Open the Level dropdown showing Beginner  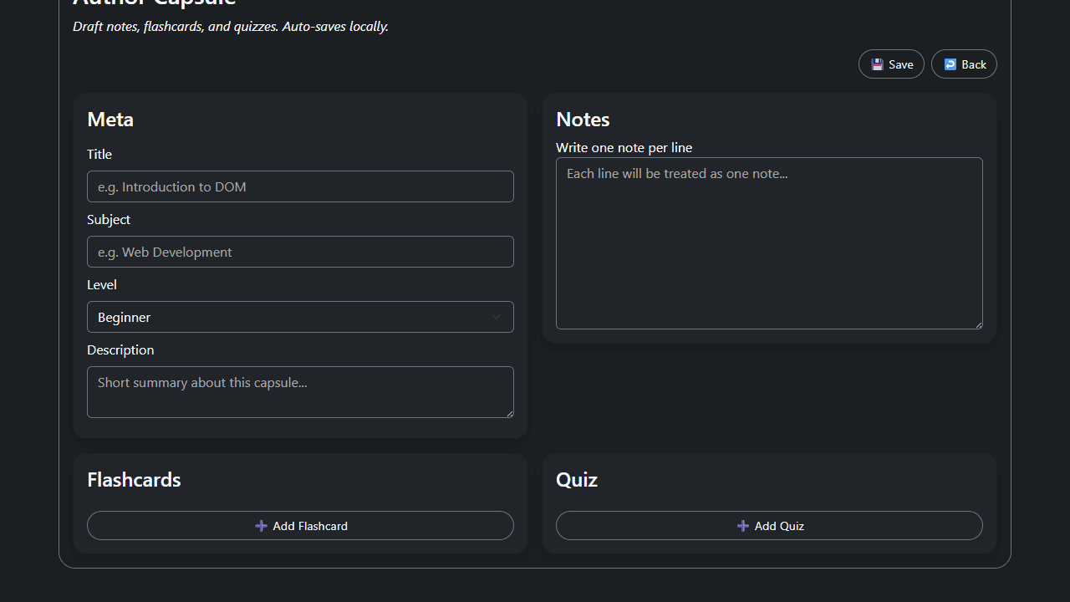tap(300, 317)
